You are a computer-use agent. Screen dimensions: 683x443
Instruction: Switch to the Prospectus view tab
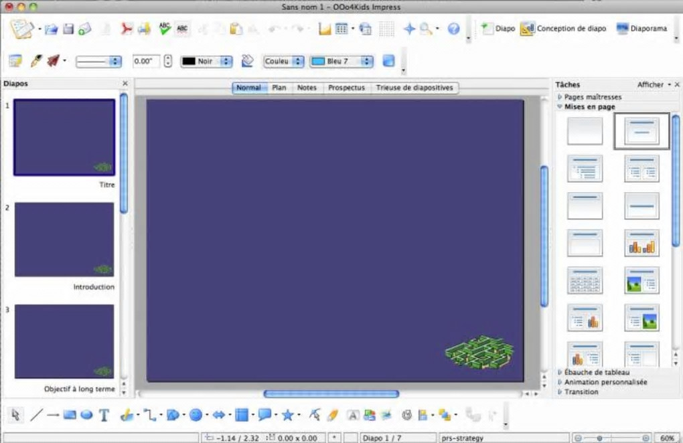pos(346,88)
